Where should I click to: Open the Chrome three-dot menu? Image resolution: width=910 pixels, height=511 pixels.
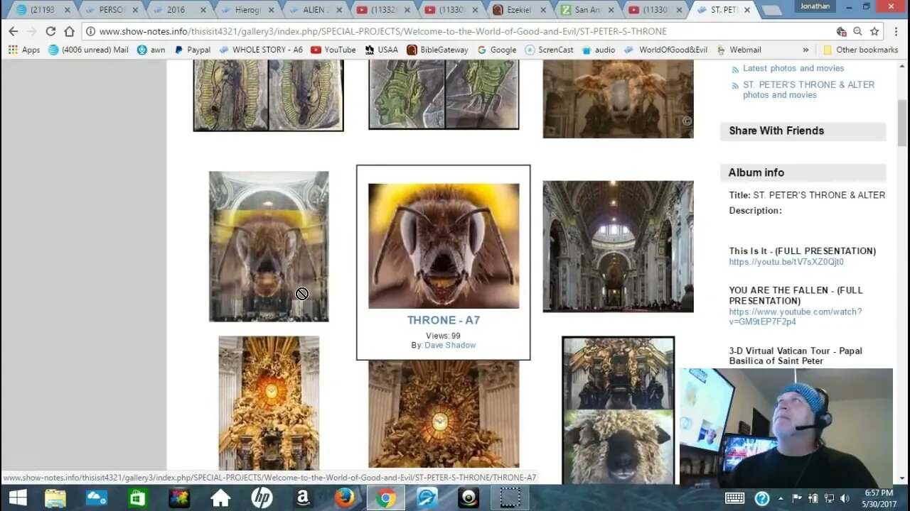(895, 31)
